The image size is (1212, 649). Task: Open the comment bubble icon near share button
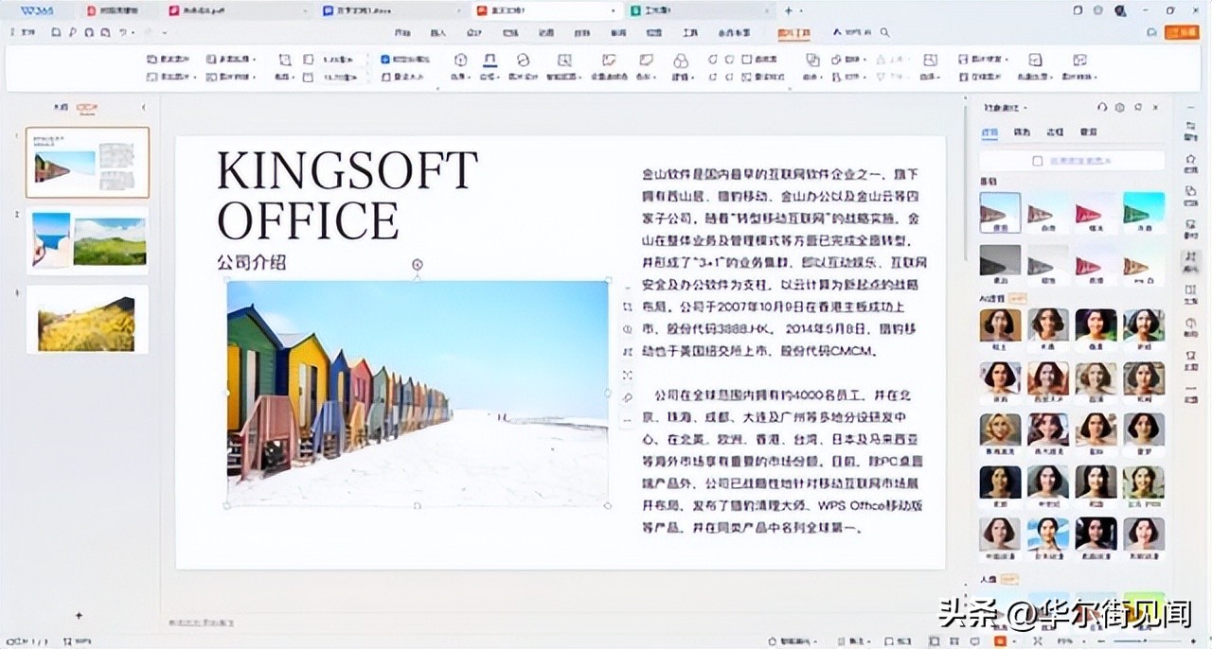(x=1152, y=32)
